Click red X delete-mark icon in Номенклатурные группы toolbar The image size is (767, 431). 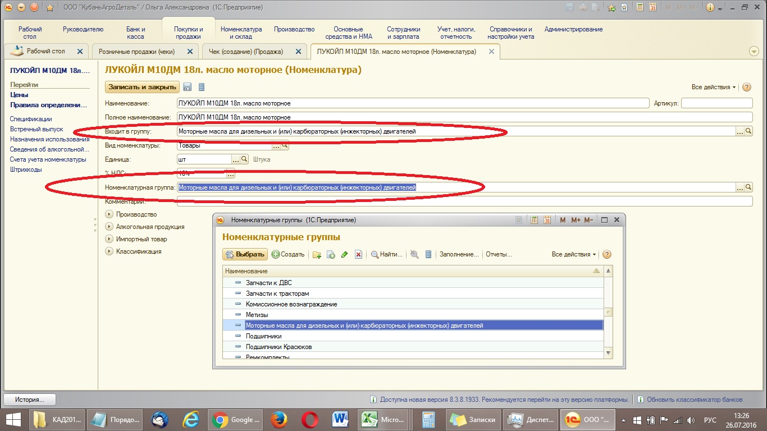tap(358, 255)
